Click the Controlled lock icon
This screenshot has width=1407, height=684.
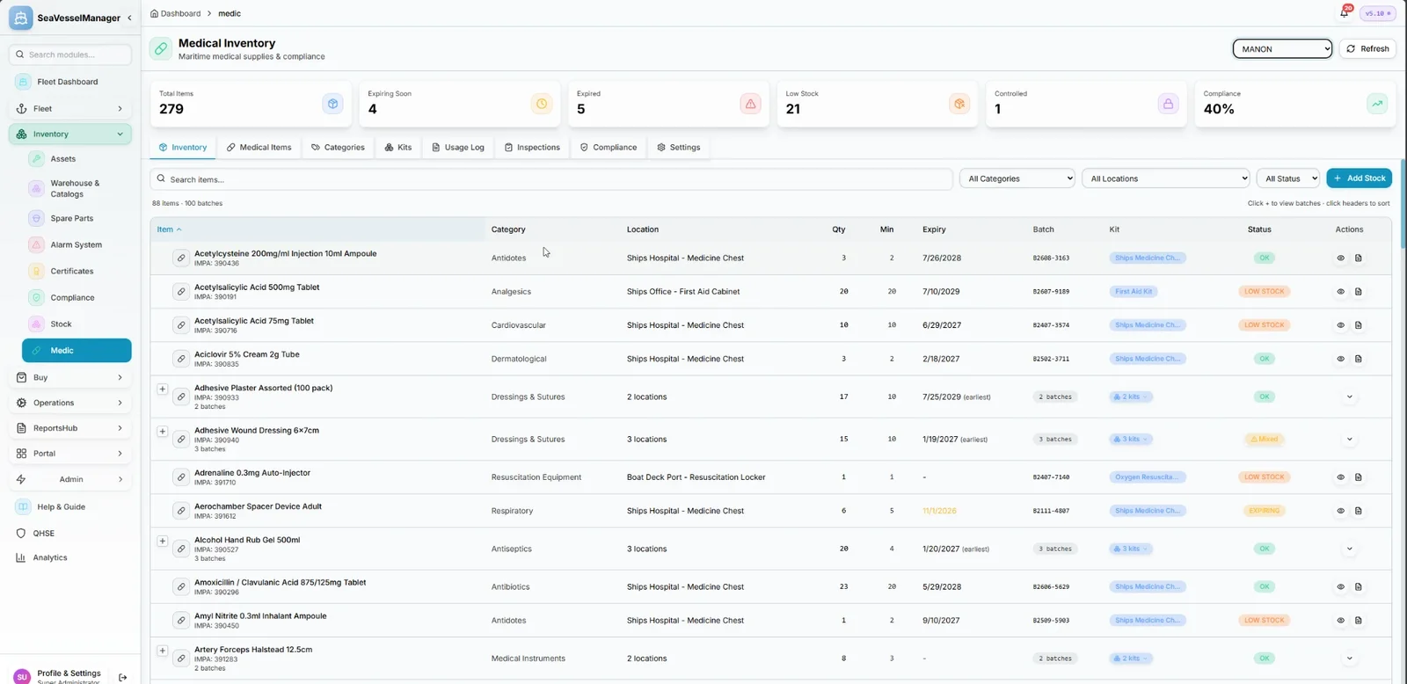1168,104
